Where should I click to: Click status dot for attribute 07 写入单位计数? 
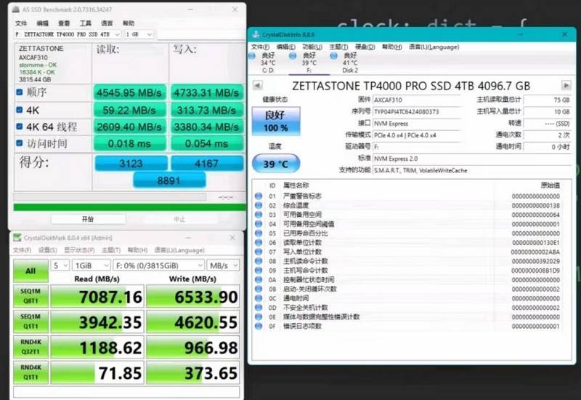click(x=259, y=252)
